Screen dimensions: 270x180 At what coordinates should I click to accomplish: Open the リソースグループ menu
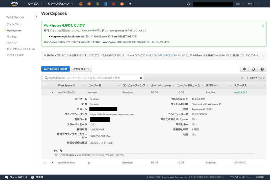coord(60,4)
